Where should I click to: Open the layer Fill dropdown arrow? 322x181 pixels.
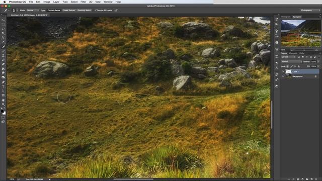318,66
